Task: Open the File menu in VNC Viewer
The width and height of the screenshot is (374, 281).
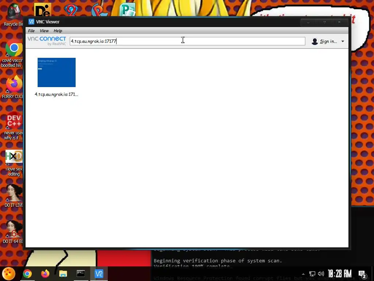Action: [x=31, y=31]
